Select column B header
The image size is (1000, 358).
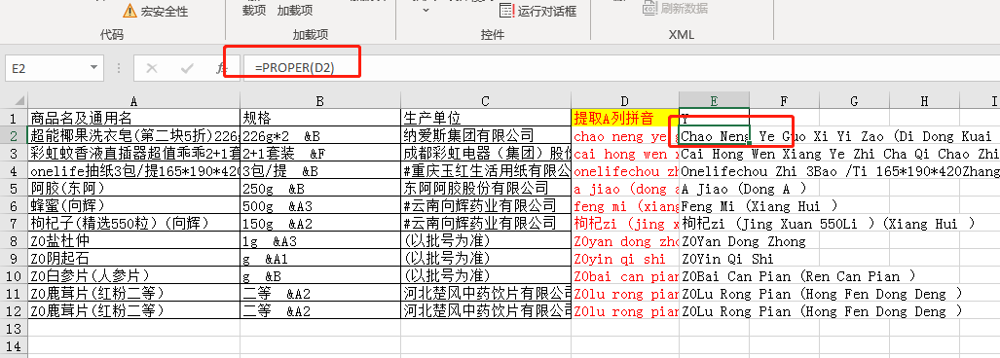320,100
